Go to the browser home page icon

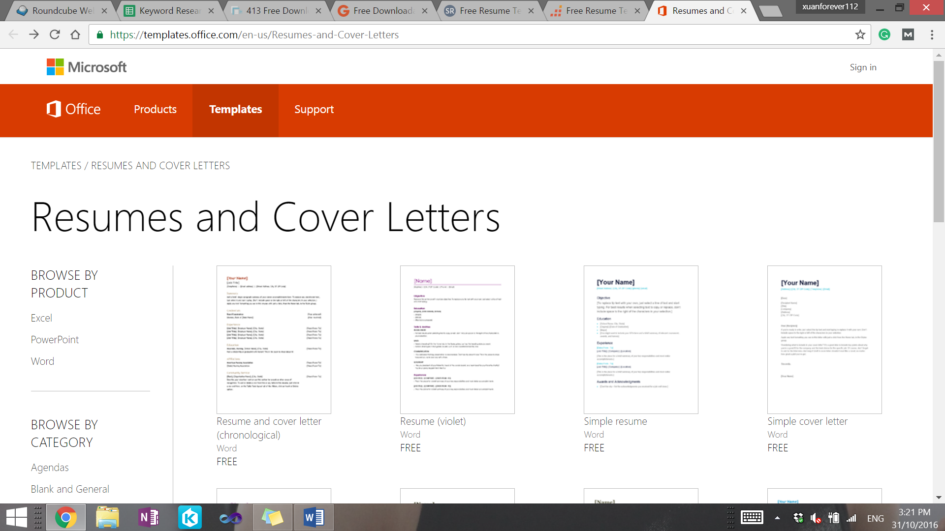[x=75, y=34]
